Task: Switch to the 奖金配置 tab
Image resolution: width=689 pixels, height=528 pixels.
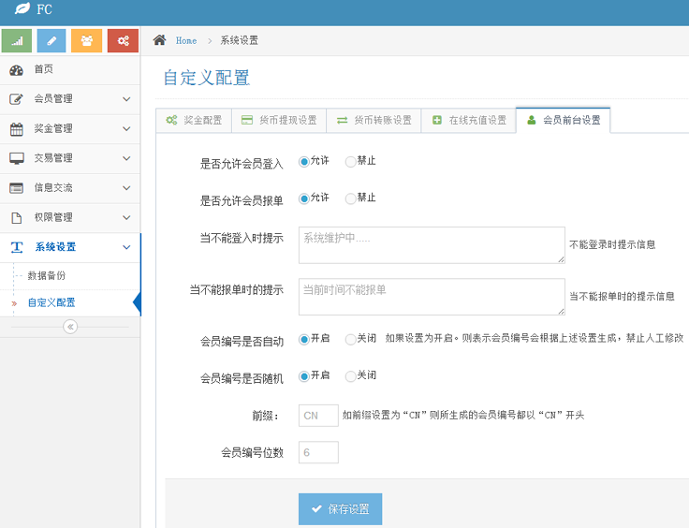Action: point(194,121)
